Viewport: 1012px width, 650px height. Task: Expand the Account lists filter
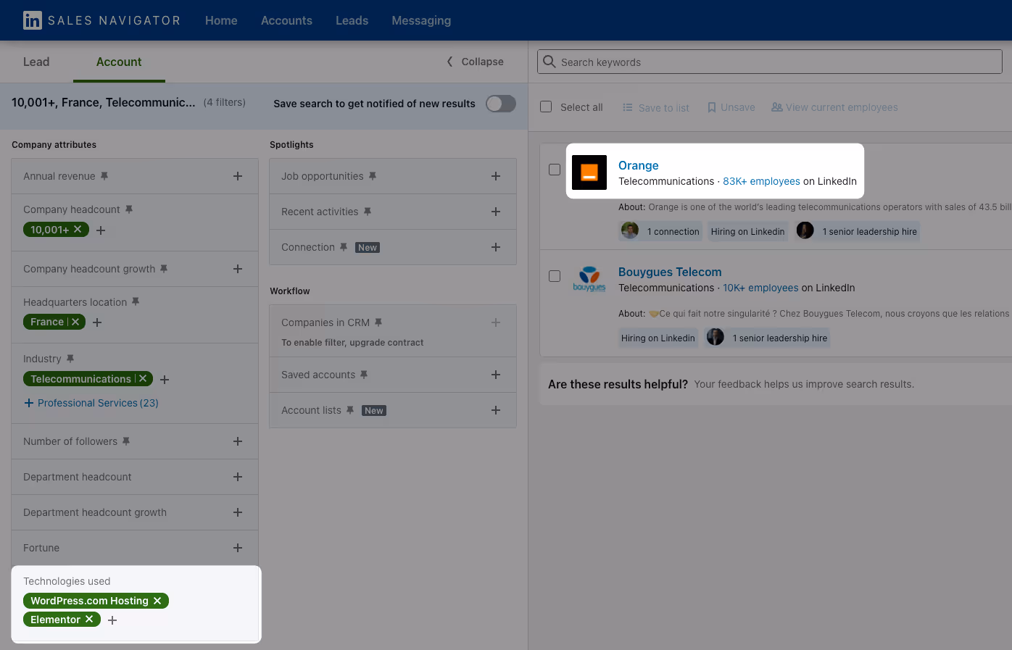(496, 410)
